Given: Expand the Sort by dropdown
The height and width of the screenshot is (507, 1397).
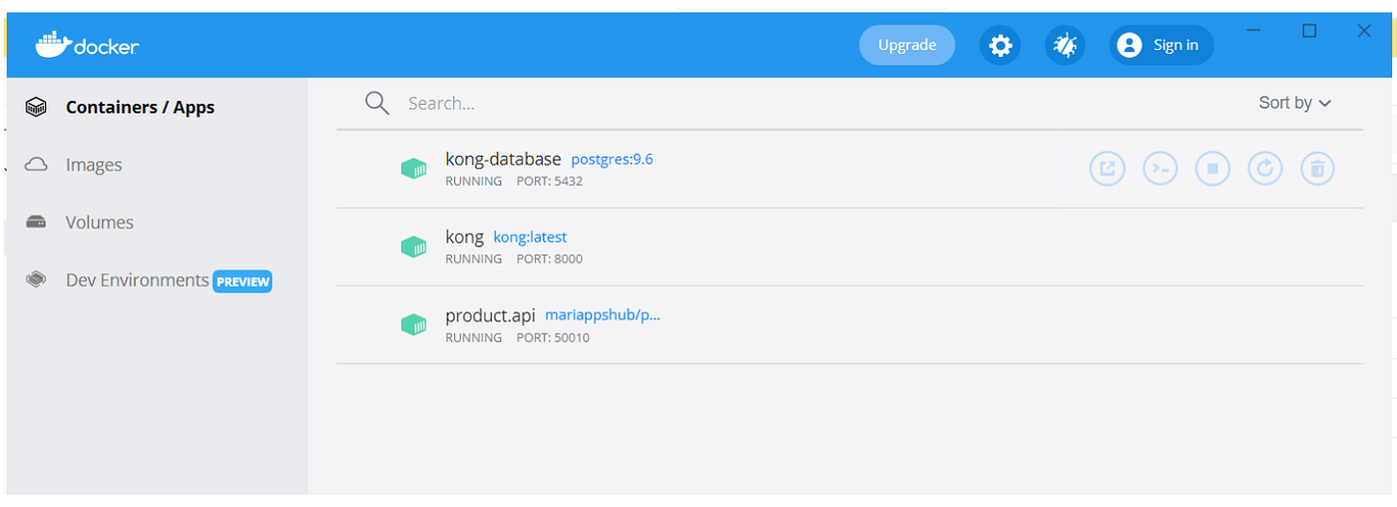Looking at the screenshot, I should click(1294, 103).
